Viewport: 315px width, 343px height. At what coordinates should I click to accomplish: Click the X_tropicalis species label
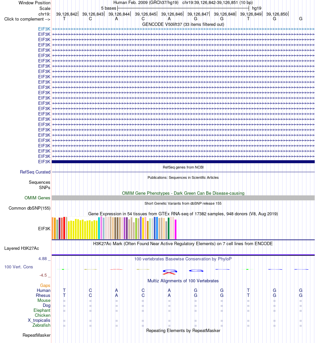pos(39,320)
